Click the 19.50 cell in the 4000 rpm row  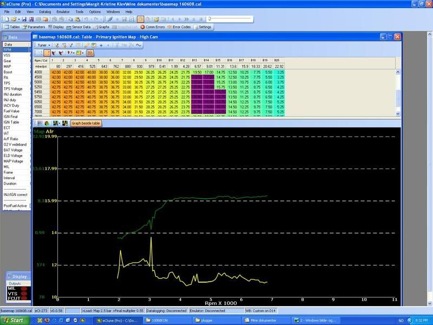click(196, 72)
